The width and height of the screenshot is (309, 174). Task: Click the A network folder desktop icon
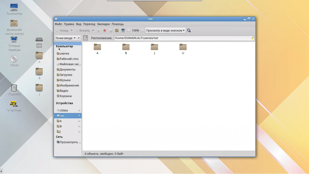tap(39, 57)
